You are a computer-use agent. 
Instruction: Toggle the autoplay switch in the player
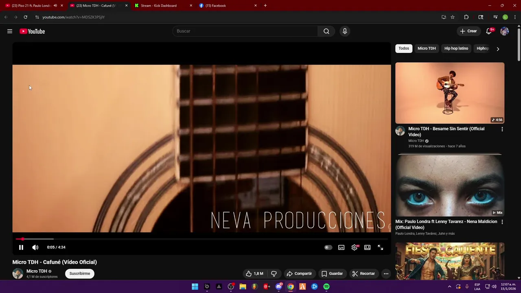pos(328,247)
